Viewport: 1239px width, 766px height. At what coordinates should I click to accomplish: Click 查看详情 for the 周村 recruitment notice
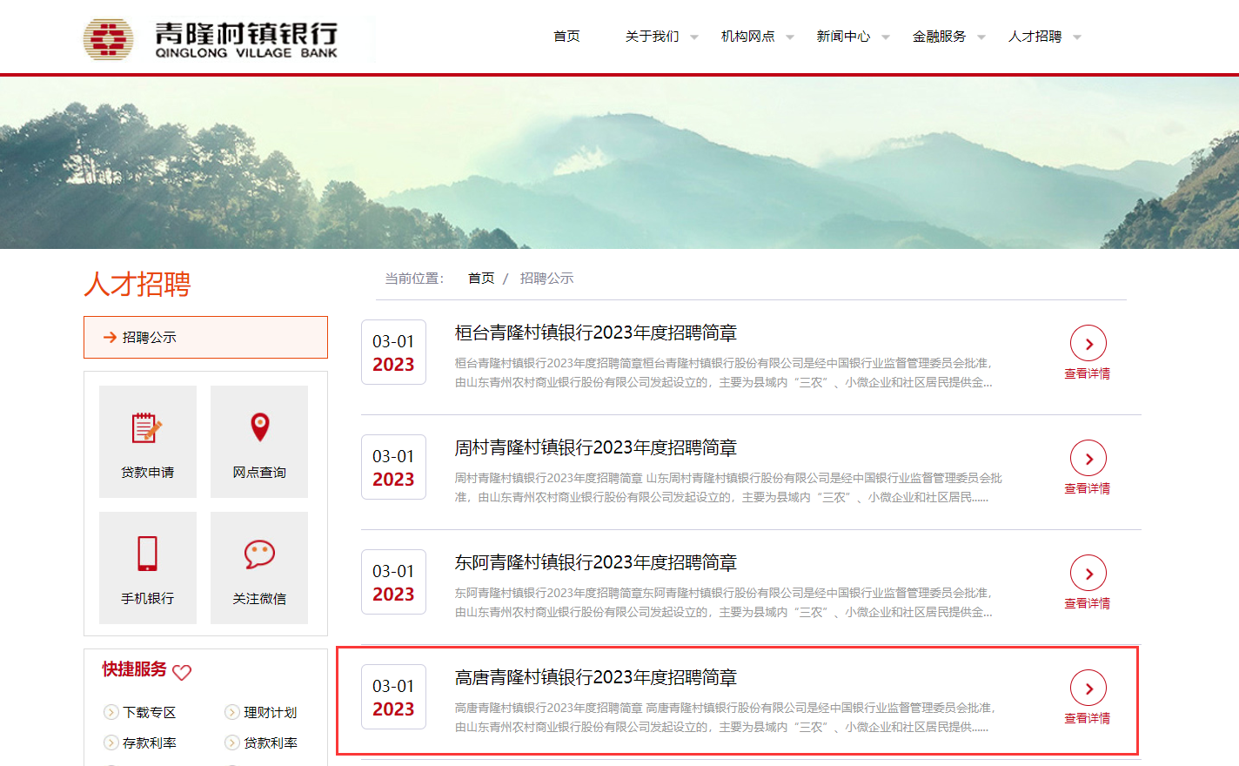coord(1088,488)
